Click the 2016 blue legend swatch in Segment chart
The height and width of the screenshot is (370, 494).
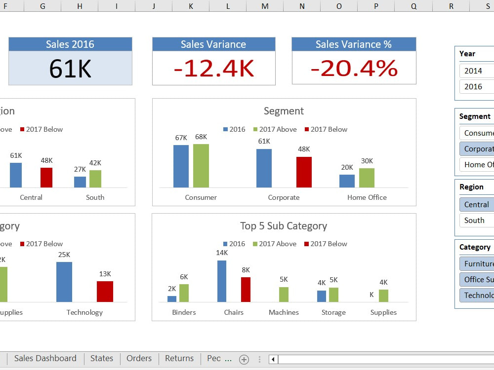tap(225, 129)
